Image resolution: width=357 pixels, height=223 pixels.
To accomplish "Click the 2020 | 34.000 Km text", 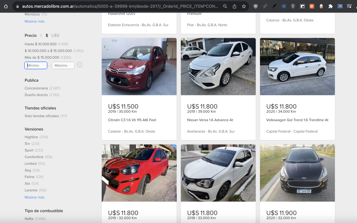I will coord(281,111).
